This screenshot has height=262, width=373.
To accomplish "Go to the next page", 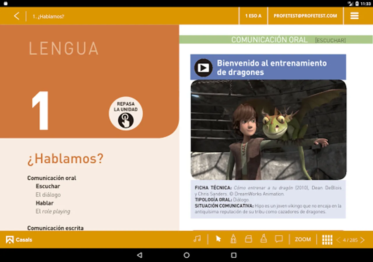I will coord(363,240).
